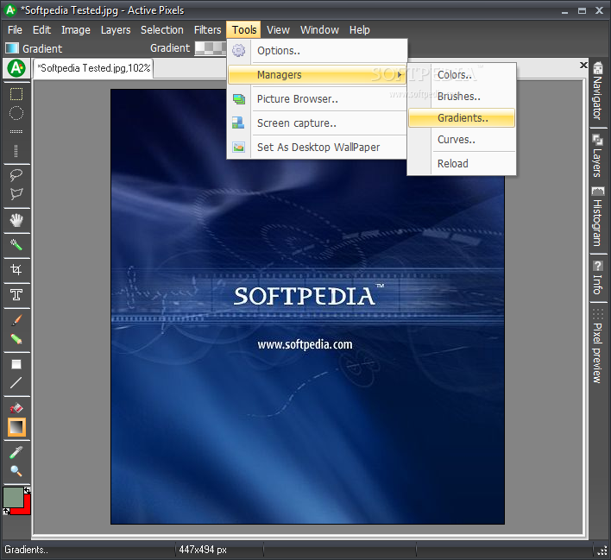Viewport: 611px width, 560px height.
Task: Open the Image menu
Action: (x=76, y=30)
